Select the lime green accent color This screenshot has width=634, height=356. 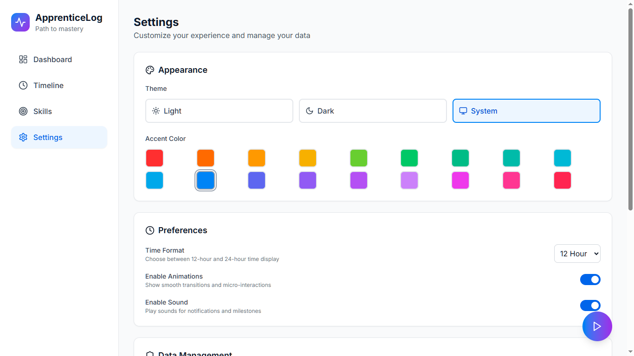(359, 158)
